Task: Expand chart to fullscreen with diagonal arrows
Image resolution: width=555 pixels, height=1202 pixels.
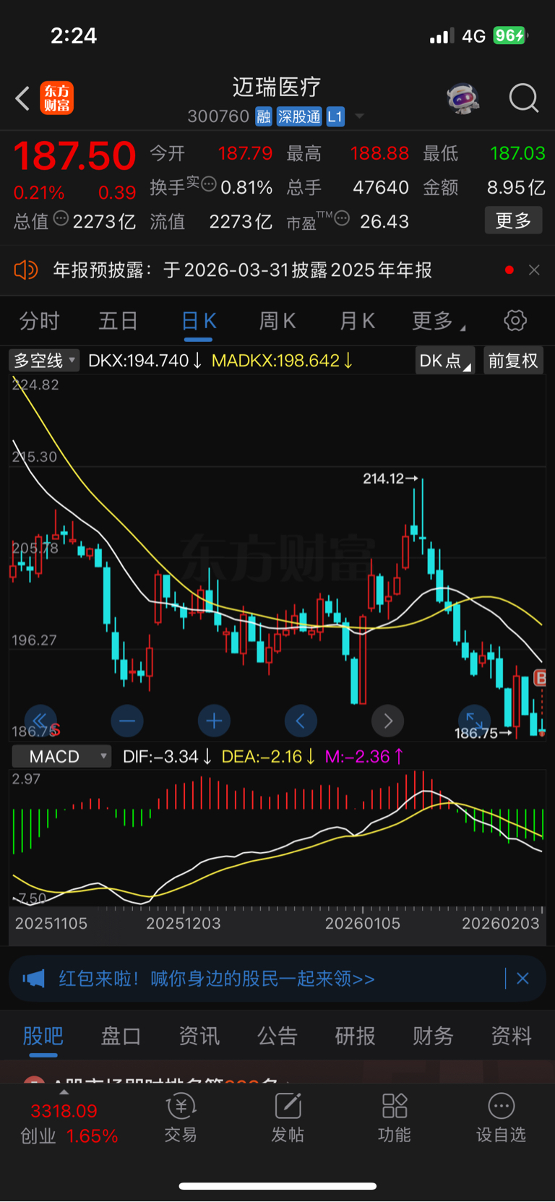Action: (x=474, y=720)
